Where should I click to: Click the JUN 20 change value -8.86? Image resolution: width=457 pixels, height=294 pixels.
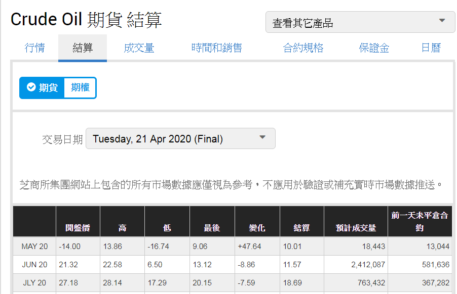[246, 265]
